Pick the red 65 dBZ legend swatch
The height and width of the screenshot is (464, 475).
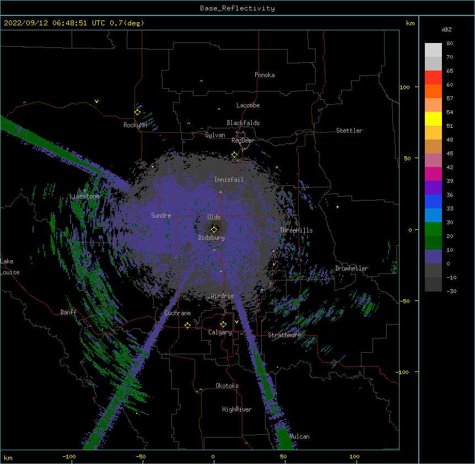click(x=433, y=77)
